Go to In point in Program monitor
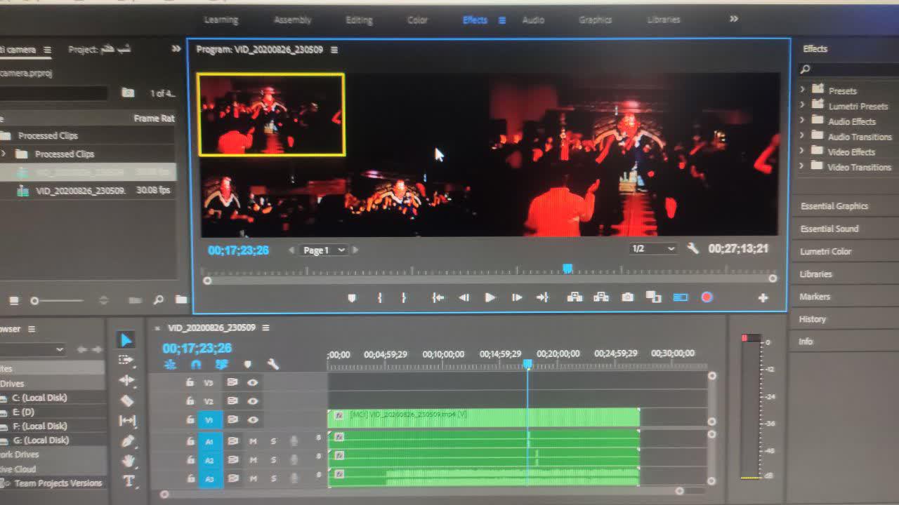The width and height of the screenshot is (899, 505). 438,297
